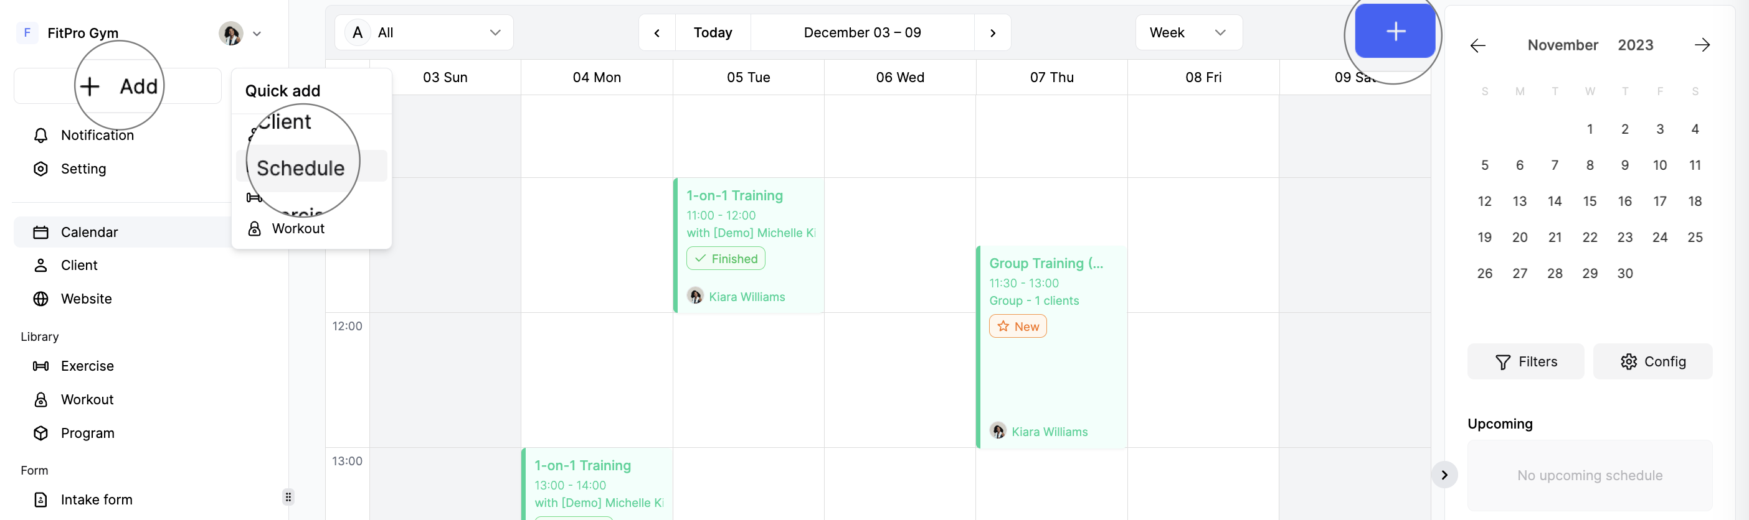Open the Week view dropdown

tap(1189, 32)
